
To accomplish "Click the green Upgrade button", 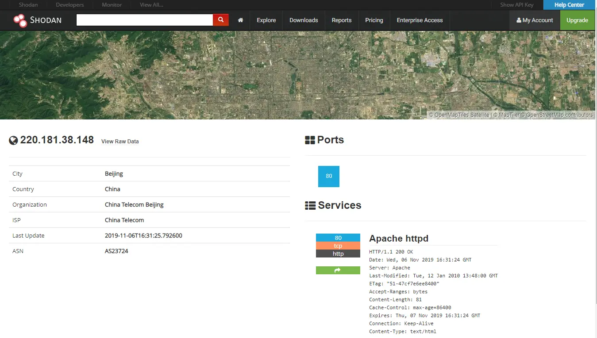I will click(578, 20).
